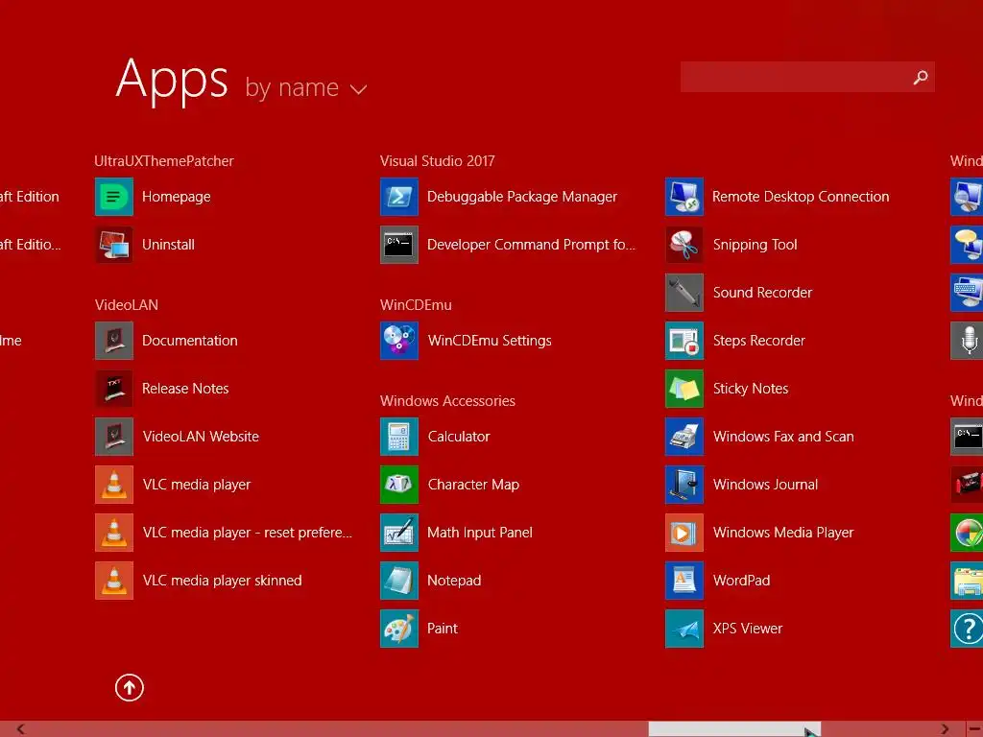Launch the Snipping Tool scissors icon
This screenshot has width=983, height=737.
click(x=684, y=245)
